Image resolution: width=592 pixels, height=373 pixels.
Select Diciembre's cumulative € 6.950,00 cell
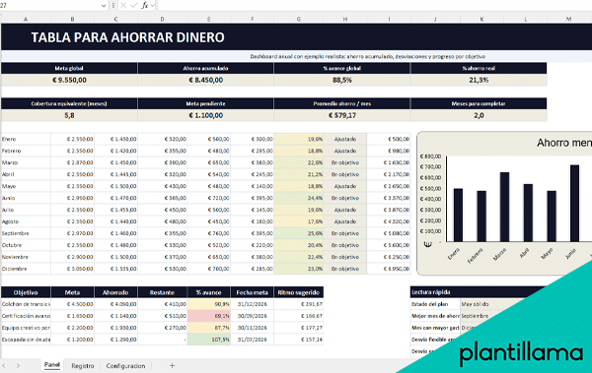coord(389,269)
